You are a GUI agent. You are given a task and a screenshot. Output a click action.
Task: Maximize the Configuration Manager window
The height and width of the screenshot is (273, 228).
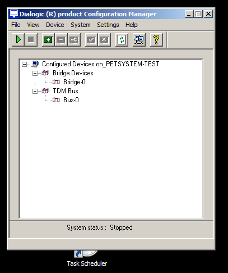tap(198, 14)
